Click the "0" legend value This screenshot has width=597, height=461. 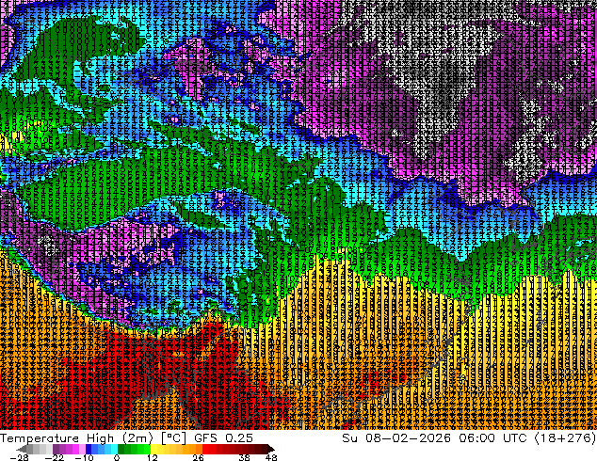point(117,457)
